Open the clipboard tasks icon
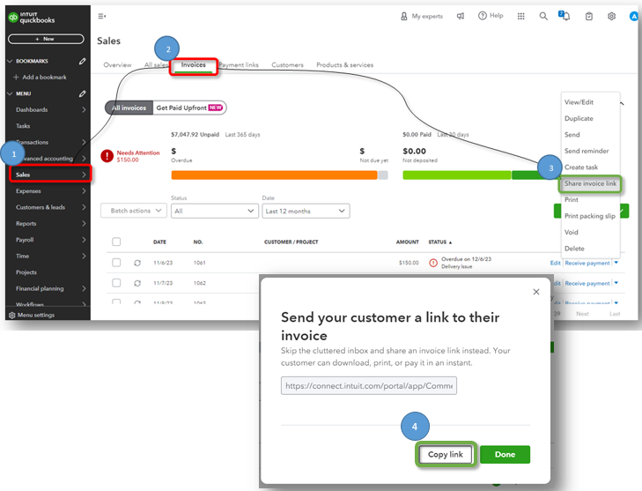Viewport: 642px width, 491px height. pos(589,16)
